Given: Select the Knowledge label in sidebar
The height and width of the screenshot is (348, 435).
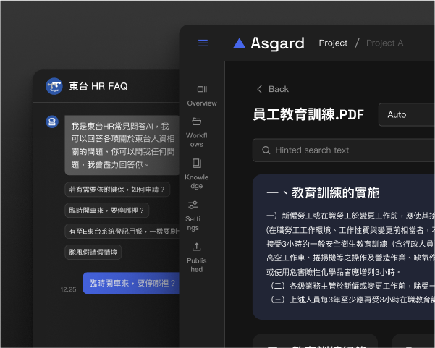Looking at the screenshot, I should coord(197,182).
